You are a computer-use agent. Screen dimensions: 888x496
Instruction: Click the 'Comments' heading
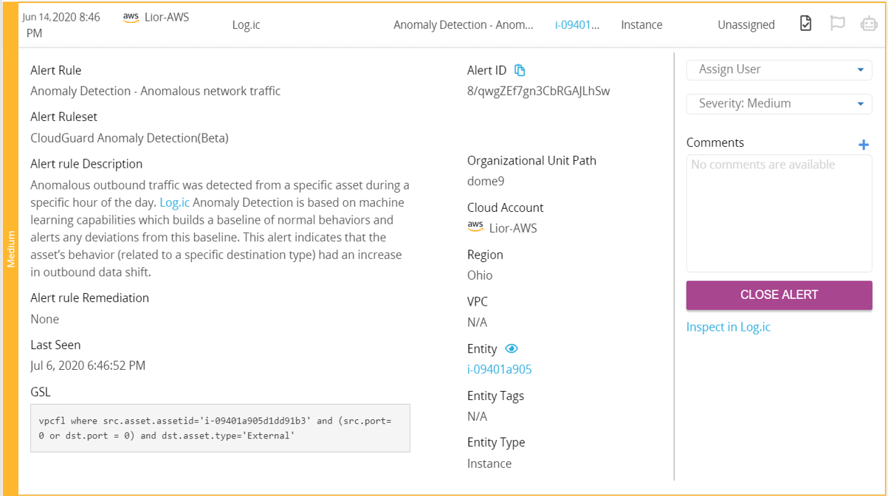point(715,142)
